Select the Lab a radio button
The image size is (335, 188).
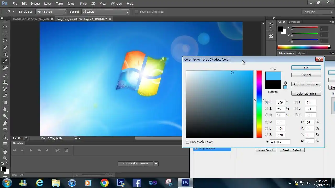click(x=297, y=109)
